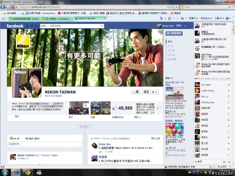Click the Home link in the Facebook header
The image size is (235, 176).
click(x=179, y=26)
